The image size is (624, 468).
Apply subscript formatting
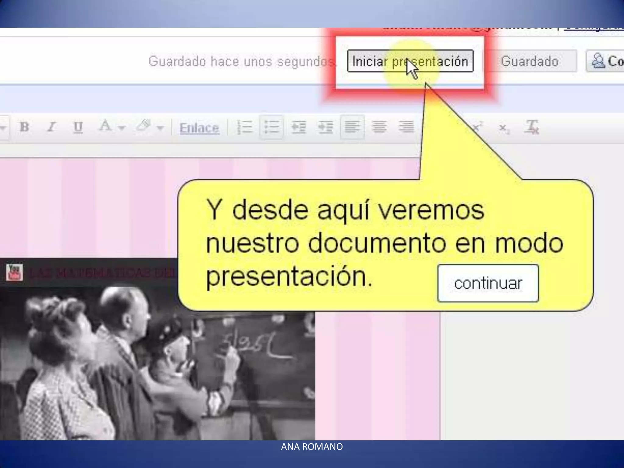504,129
